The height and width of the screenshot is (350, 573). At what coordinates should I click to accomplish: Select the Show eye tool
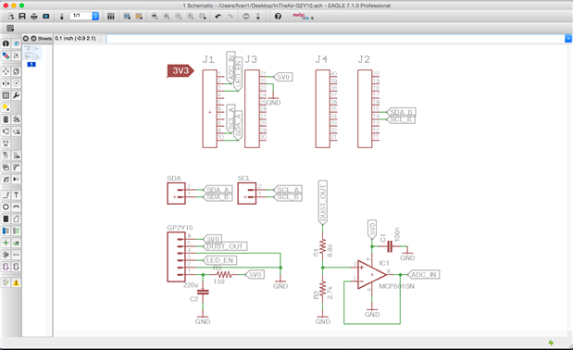(x=16, y=44)
